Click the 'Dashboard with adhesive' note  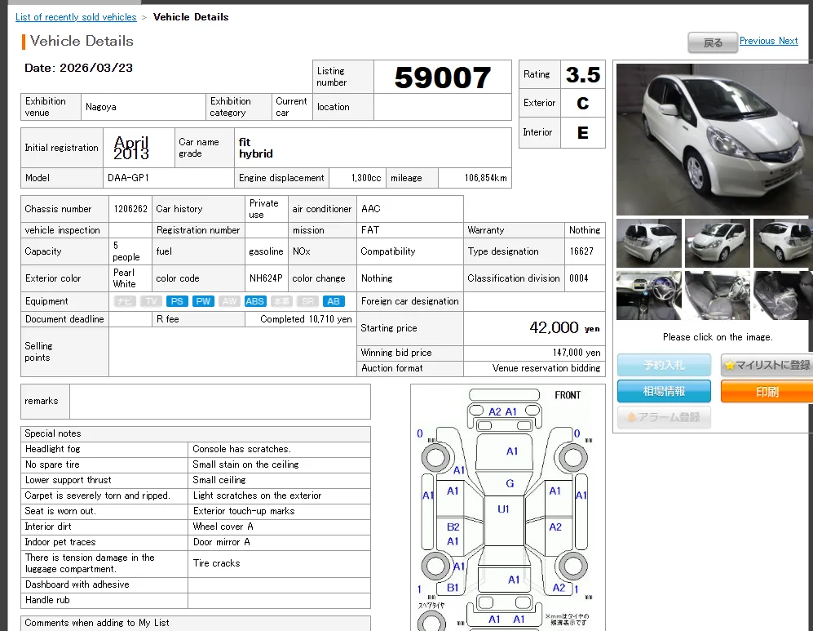pos(77,584)
